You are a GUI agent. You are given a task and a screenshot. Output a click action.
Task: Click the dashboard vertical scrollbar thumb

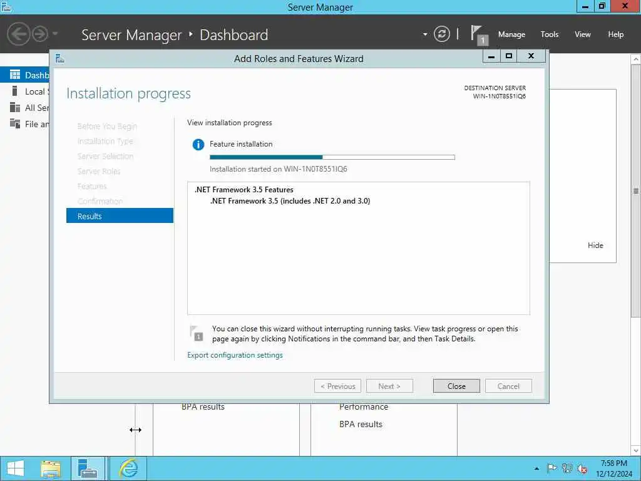click(x=636, y=190)
